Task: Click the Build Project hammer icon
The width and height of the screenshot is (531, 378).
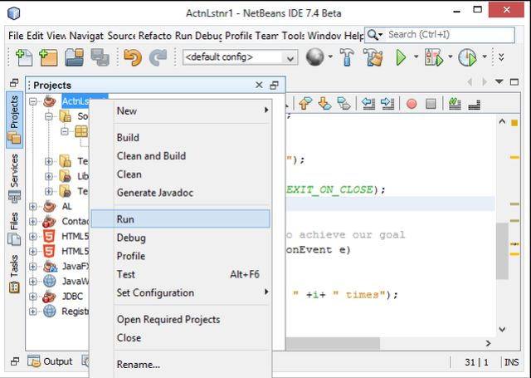Action: [x=347, y=56]
